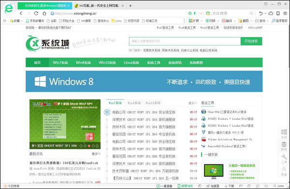This screenshot has width=290, height=189.
Task: Open a new browser tab
Action: (130, 6)
